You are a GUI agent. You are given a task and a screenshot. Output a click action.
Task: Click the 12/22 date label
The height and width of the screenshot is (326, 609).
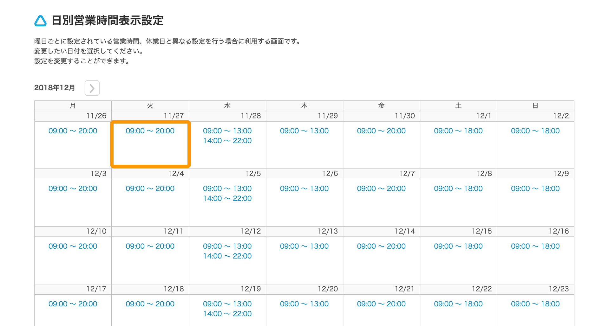[x=482, y=289]
